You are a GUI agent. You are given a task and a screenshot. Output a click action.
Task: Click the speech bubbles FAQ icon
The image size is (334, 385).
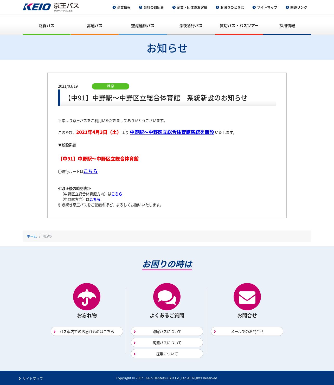167,297
